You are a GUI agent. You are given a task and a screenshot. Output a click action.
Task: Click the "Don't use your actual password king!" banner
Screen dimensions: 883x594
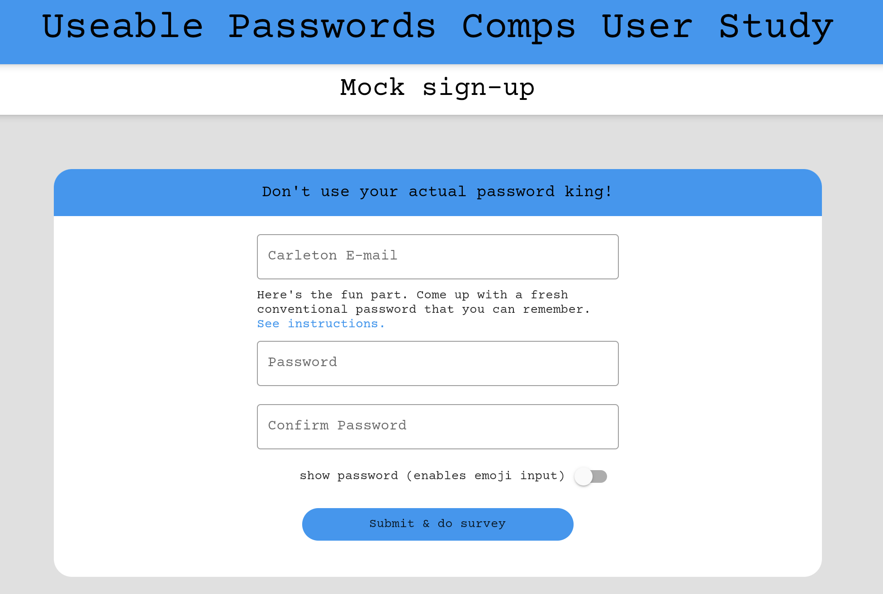click(437, 192)
